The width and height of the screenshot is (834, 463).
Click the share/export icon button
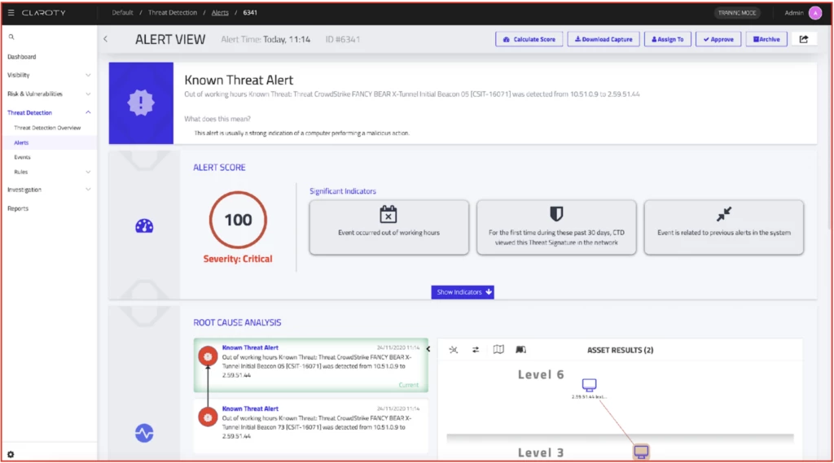pos(803,39)
